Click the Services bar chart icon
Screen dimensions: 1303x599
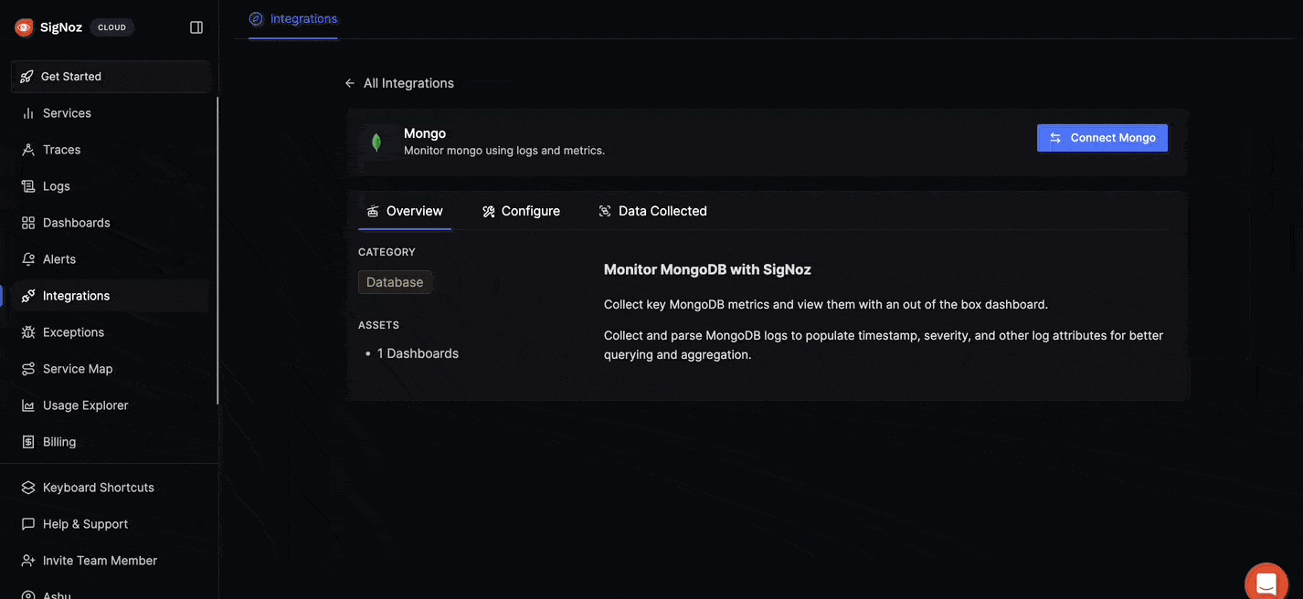(28, 113)
